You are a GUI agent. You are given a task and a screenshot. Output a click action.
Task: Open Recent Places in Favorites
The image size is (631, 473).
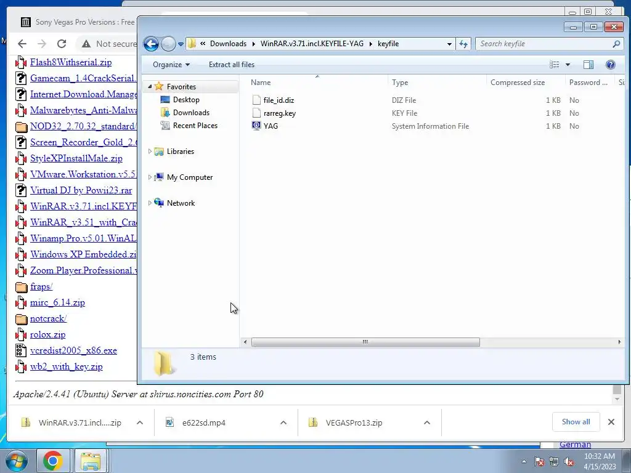click(x=195, y=126)
